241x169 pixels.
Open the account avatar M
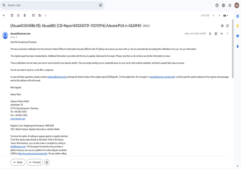237,5
